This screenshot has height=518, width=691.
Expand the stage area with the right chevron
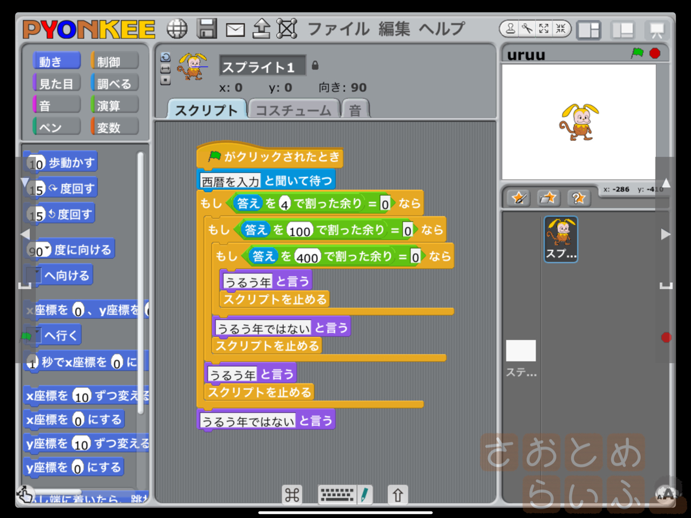pyautogui.click(x=665, y=234)
